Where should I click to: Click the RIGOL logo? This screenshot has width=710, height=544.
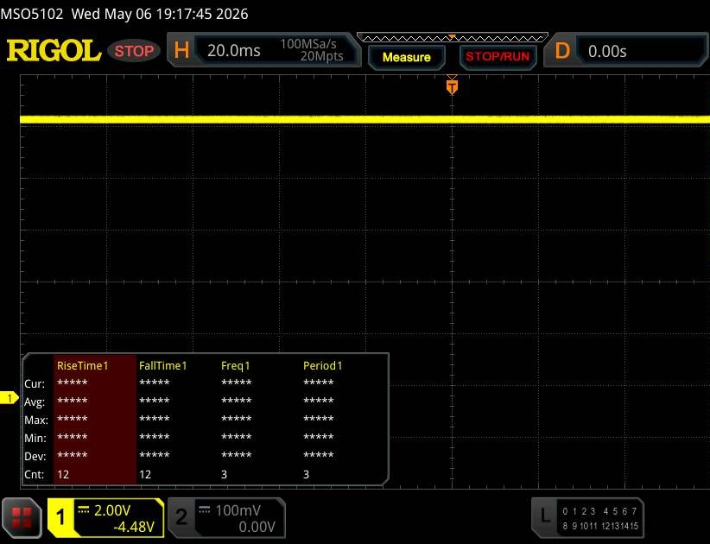pos(54,51)
